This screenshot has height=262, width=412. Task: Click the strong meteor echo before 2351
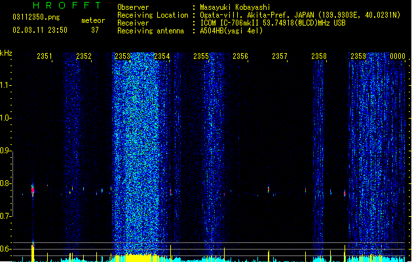click(33, 190)
